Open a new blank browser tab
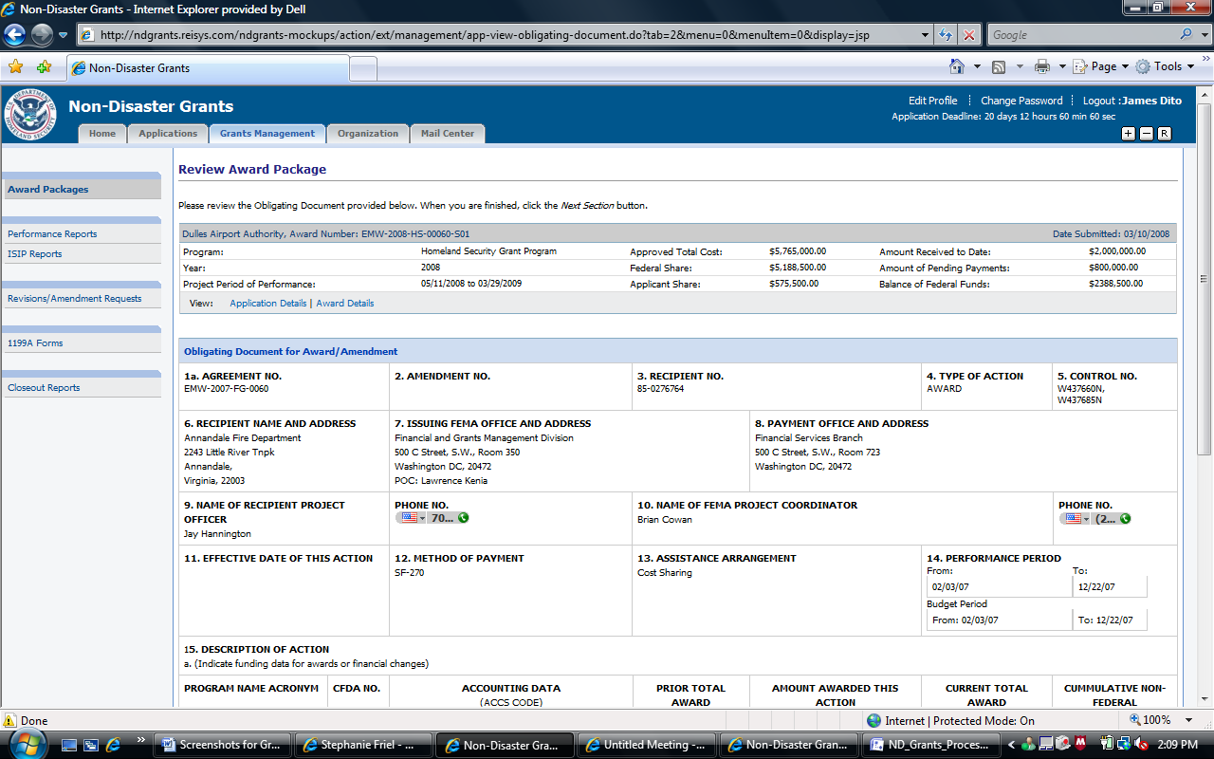This screenshot has width=1214, height=759. pos(363,68)
